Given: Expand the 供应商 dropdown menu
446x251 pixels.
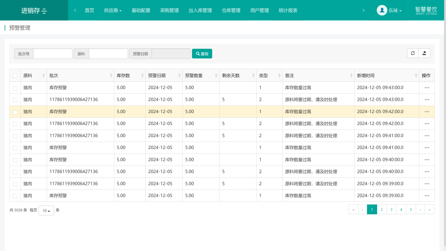Looking at the screenshot, I should [113, 10].
